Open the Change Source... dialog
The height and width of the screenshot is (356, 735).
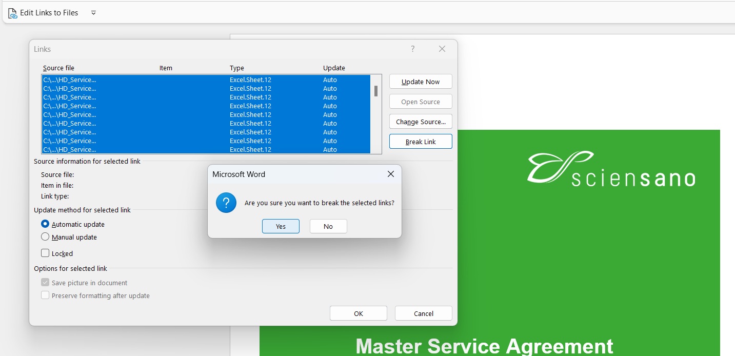(421, 122)
